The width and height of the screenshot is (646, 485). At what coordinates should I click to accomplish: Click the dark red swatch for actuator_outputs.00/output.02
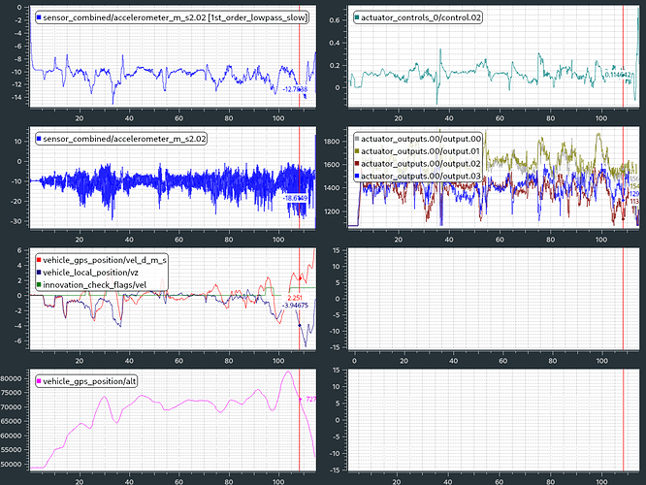[x=357, y=164]
